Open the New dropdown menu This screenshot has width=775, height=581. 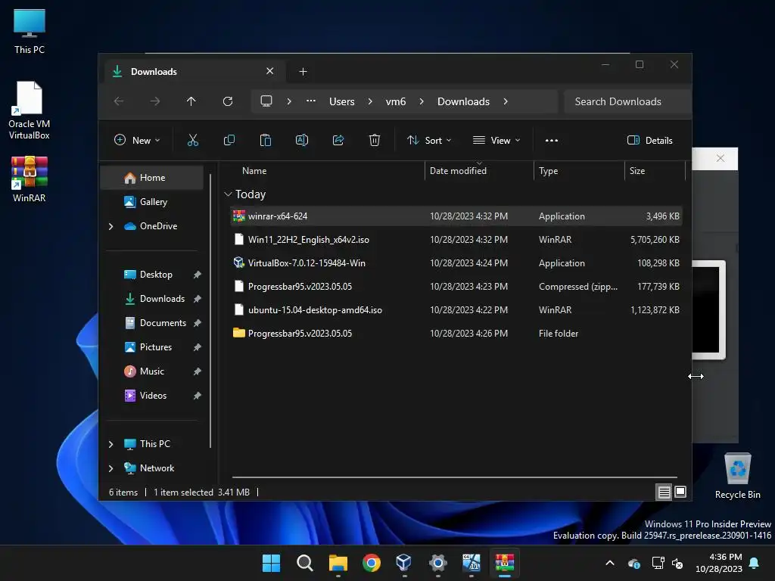[137, 140]
